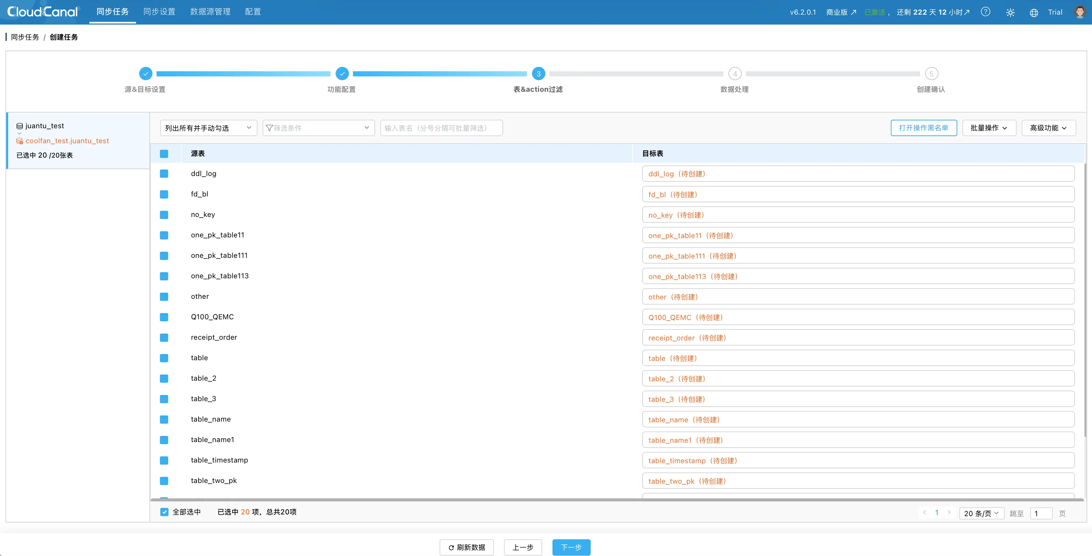Screen dimensions: 1092x556
Task: Click step 1 completed checkmark circle
Action: click(x=145, y=73)
